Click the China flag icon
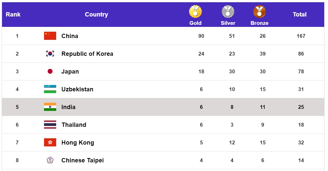Screen dimensions: 328x171 pos(50,36)
